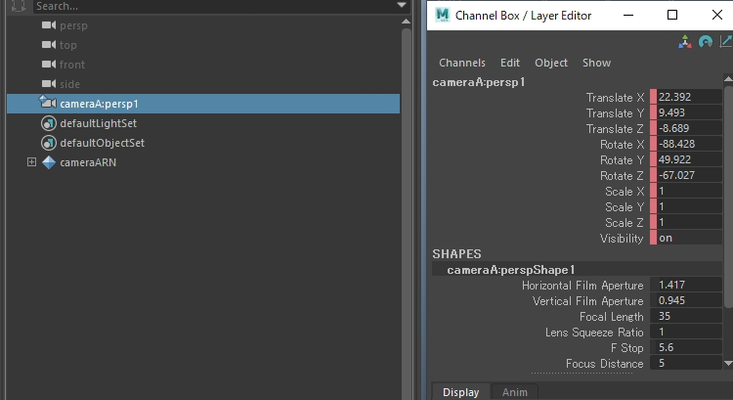Click the hyperbolic arrow icon in Channel Box

click(726, 42)
